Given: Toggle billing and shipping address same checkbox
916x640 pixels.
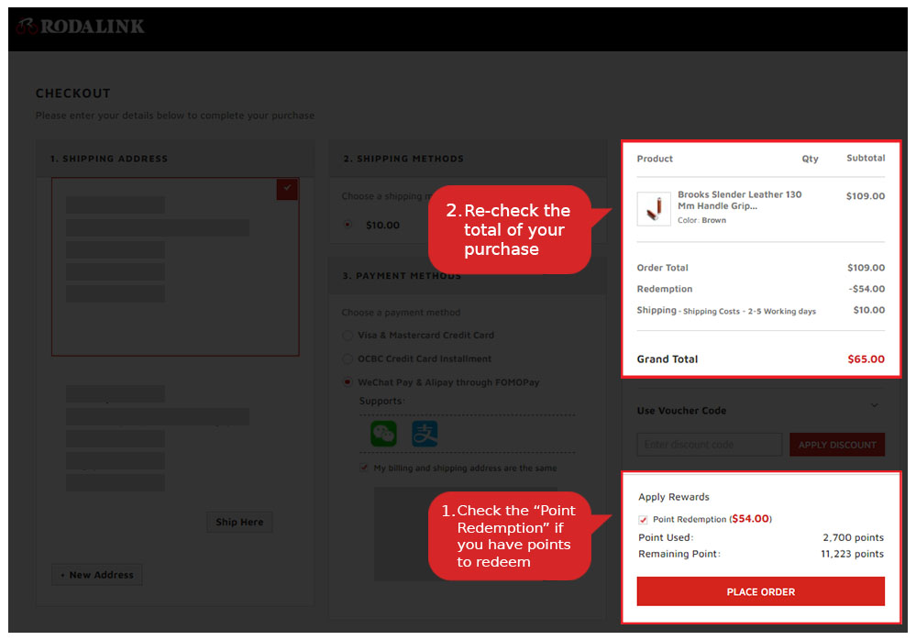Looking at the screenshot, I should point(364,468).
